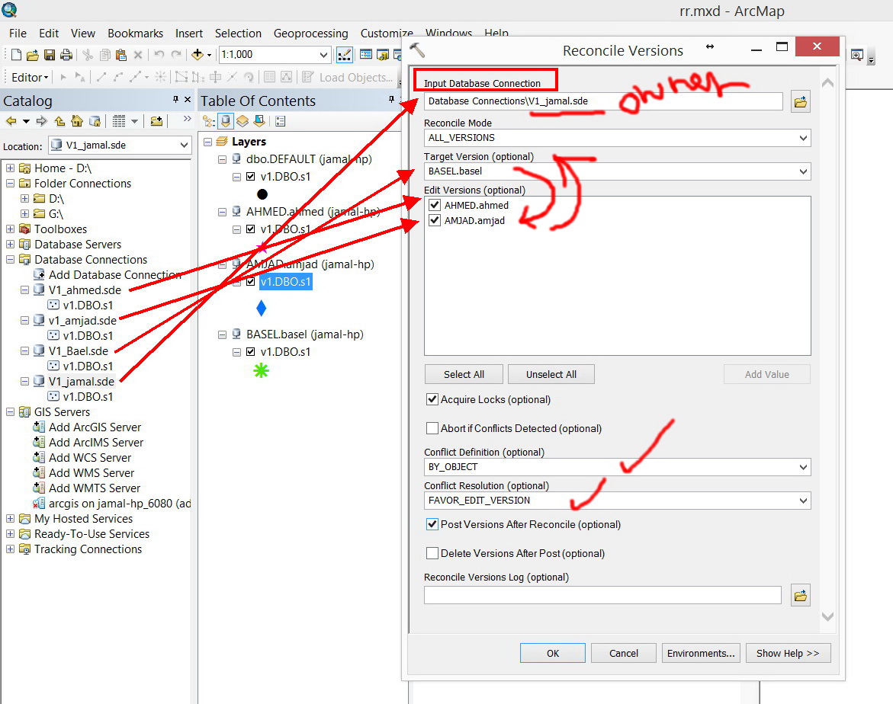Open the Conflict Resolution dropdown

click(803, 501)
